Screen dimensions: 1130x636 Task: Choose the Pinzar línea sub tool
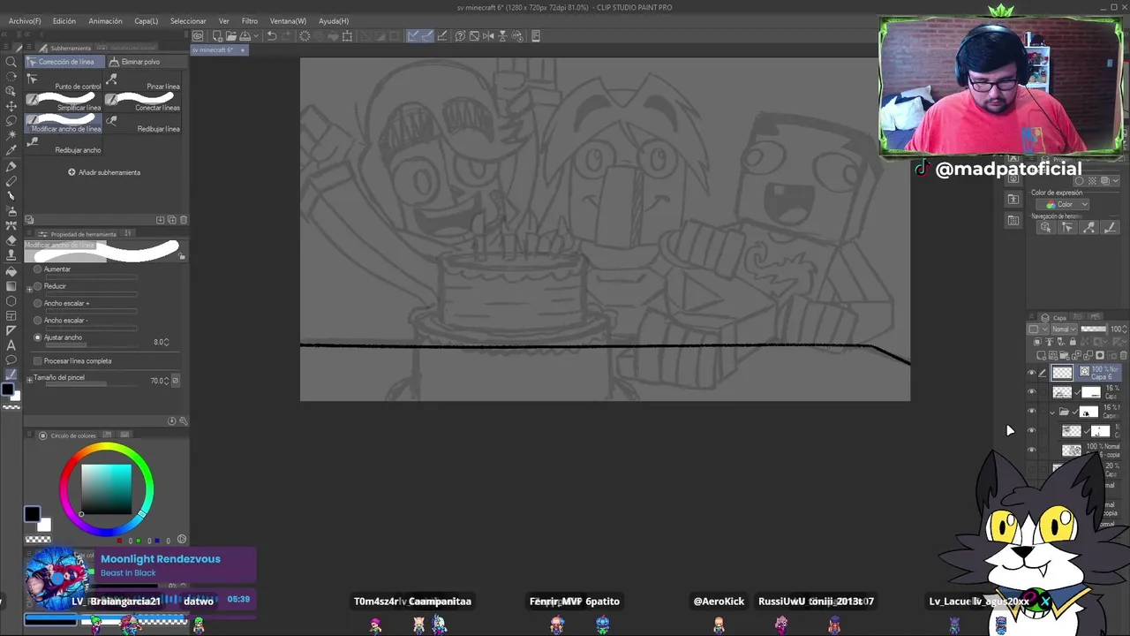pyautogui.click(x=142, y=82)
